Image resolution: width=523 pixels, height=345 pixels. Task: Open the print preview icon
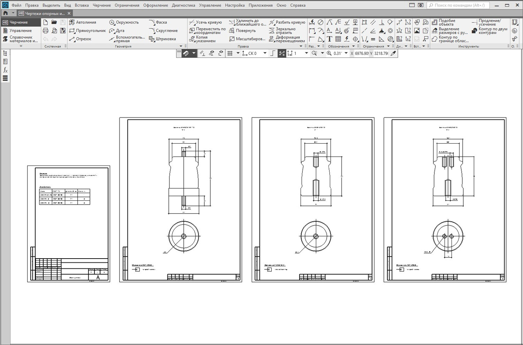point(54,31)
